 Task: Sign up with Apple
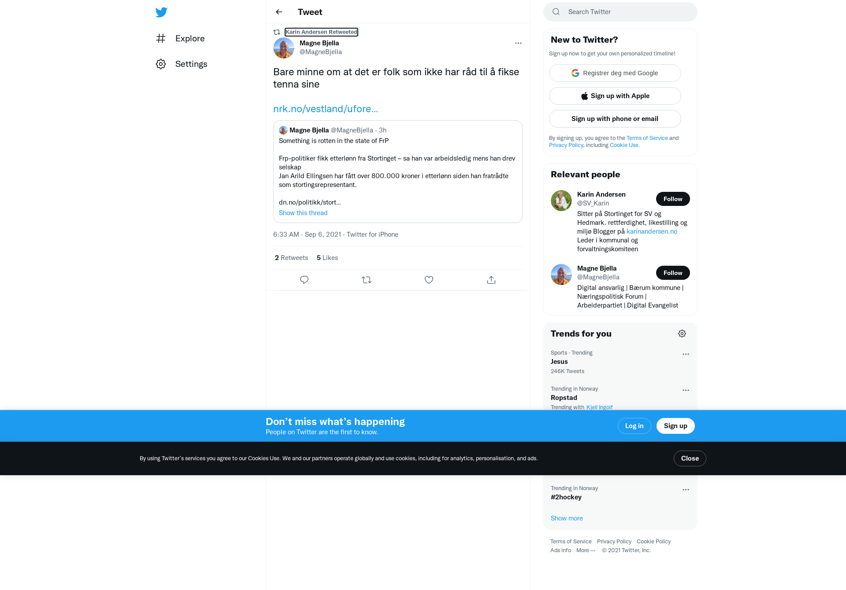point(615,96)
